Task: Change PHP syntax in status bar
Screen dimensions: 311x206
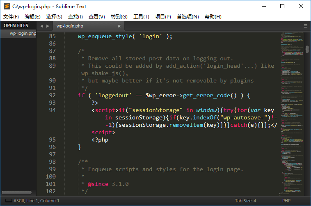Action: coord(286,201)
